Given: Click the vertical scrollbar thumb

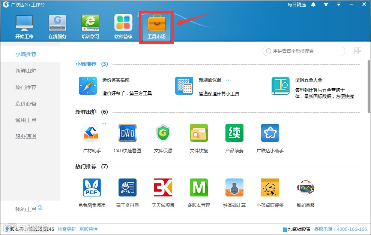Looking at the screenshot, I should [369, 86].
